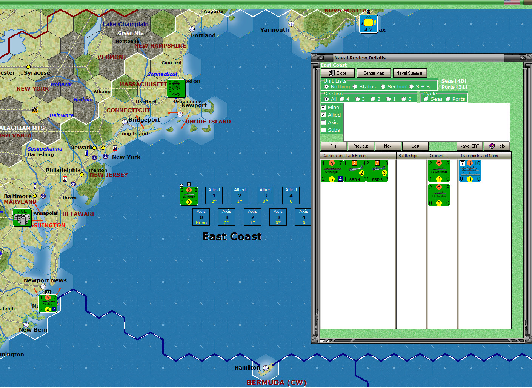Screen dimensions: 532x388
Task: Open Help in the Naval Review dialog
Action: click(x=497, y=146)
